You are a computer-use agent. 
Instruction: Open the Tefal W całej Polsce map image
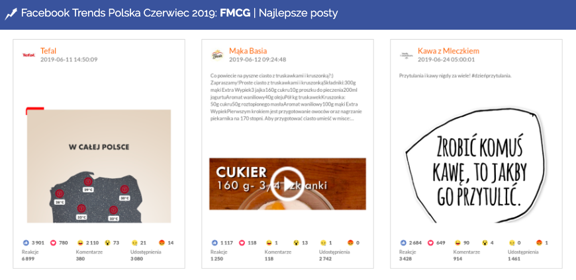(99, 165)
